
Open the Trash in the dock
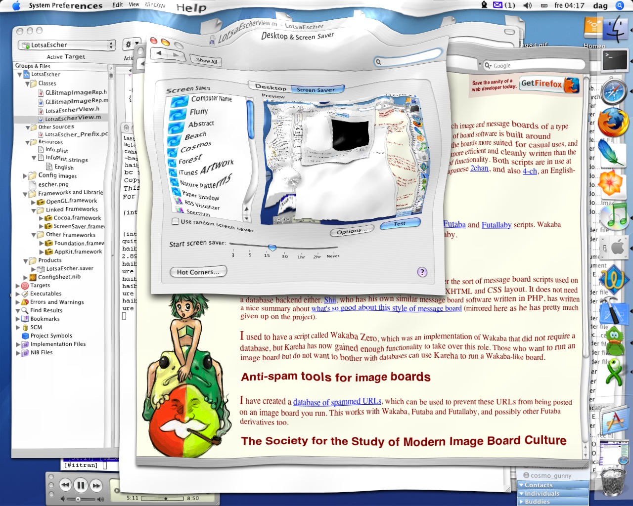tap(613, 481)
